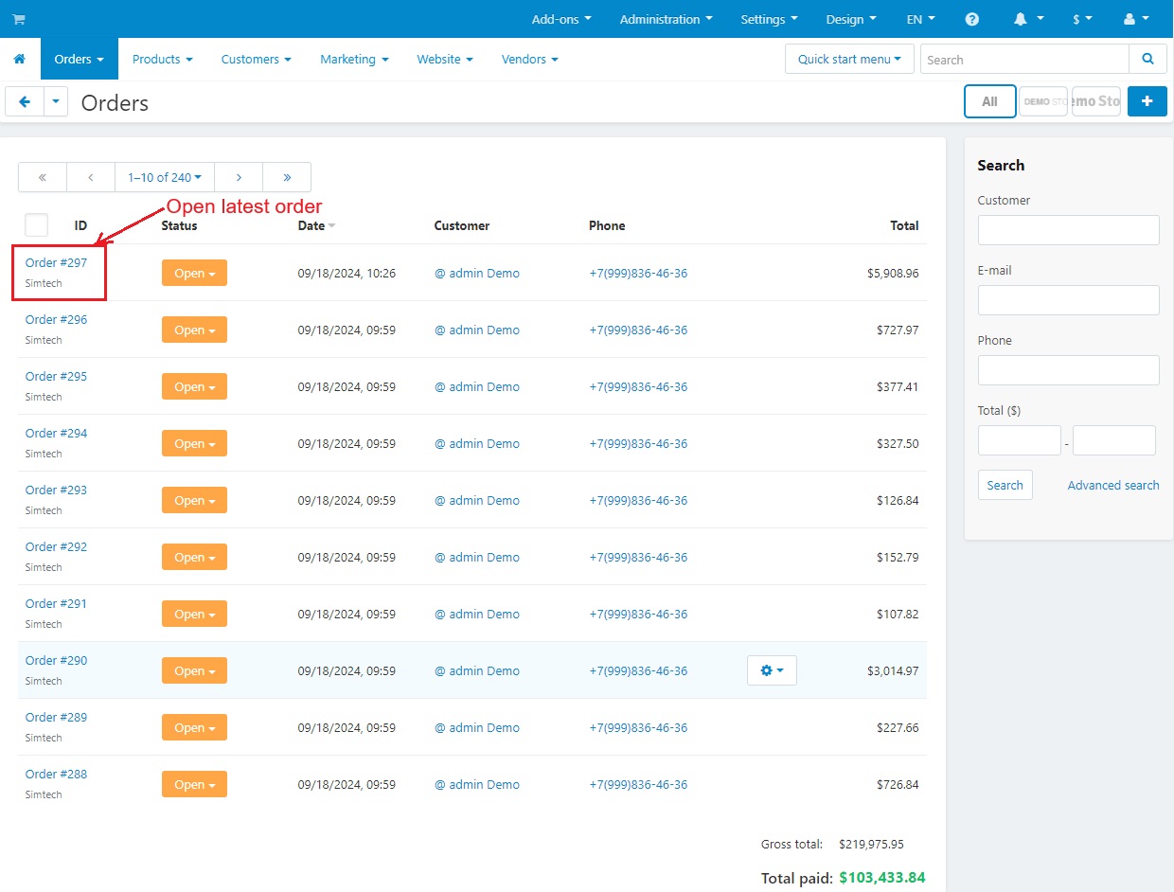1174x892 pixels.
Task: Open the Advanced search link
Action: click(1113, 485)
